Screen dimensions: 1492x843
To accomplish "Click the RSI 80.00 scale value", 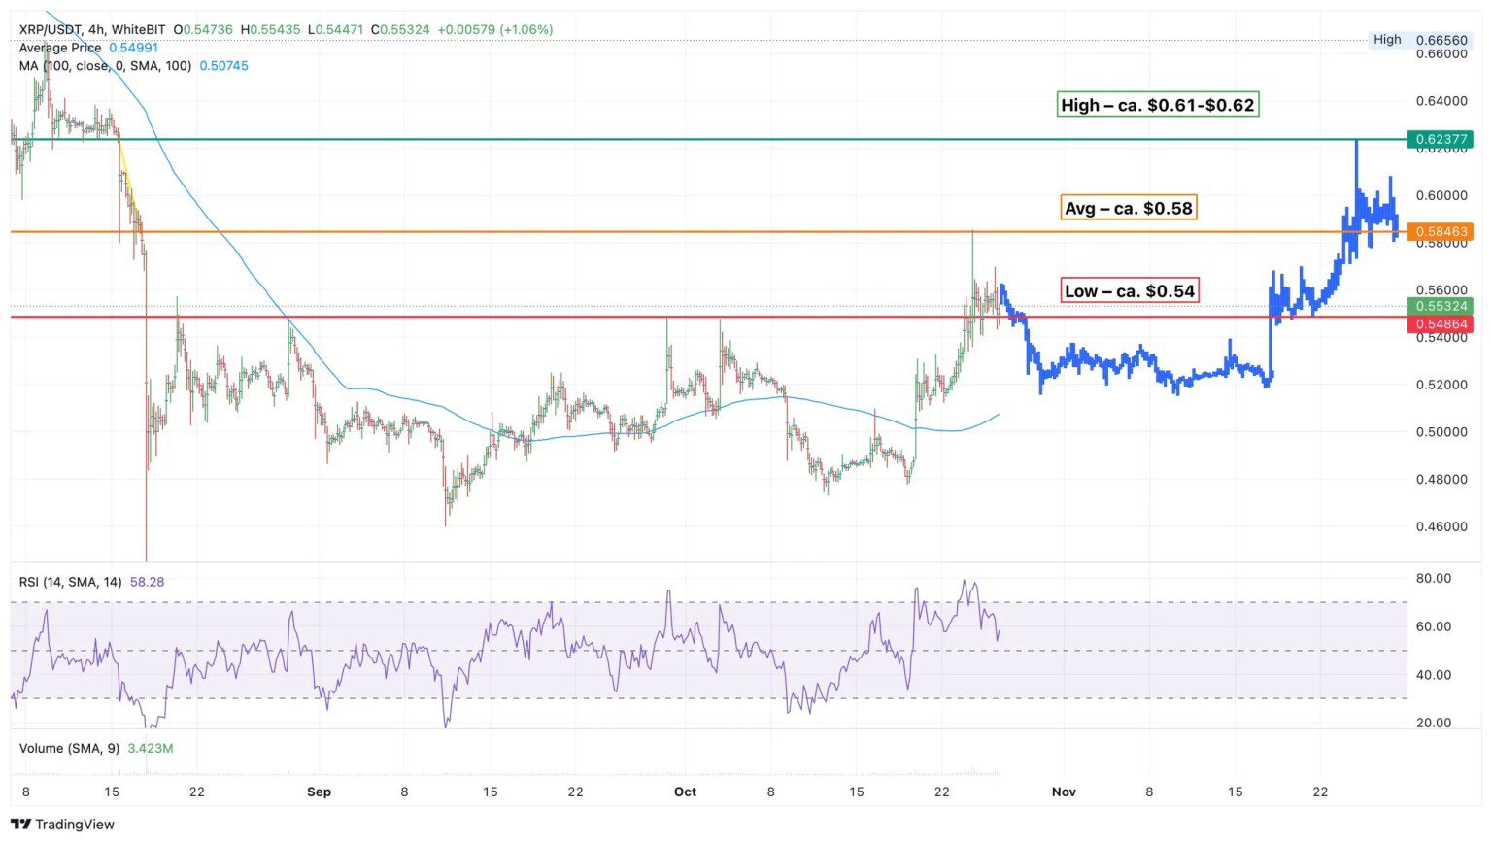I will click(x=1434, y=579).
